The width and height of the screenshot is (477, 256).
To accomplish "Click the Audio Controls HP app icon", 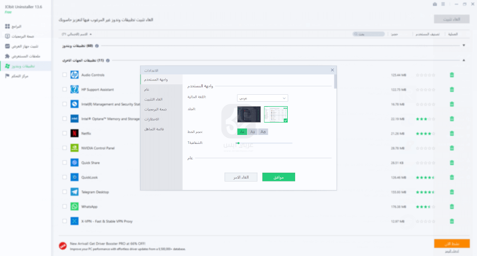I will point(75,75).
